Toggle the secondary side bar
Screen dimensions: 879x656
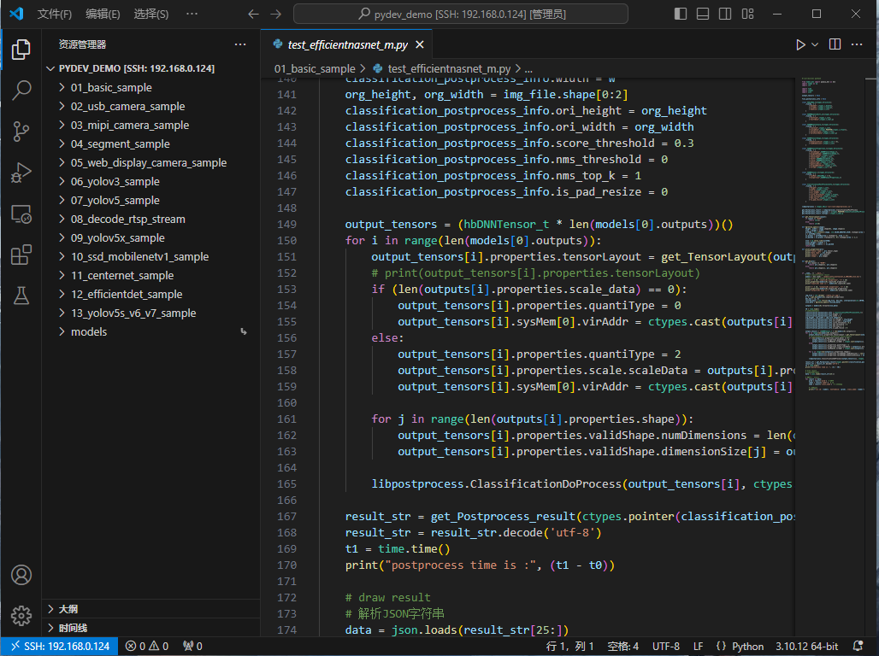pos(724,14)
